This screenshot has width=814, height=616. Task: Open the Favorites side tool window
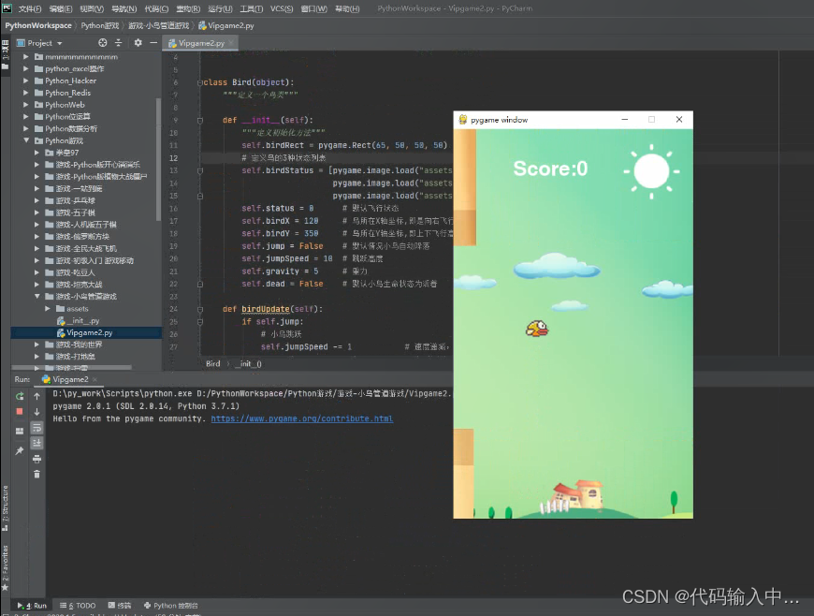[x=6, y=567]
